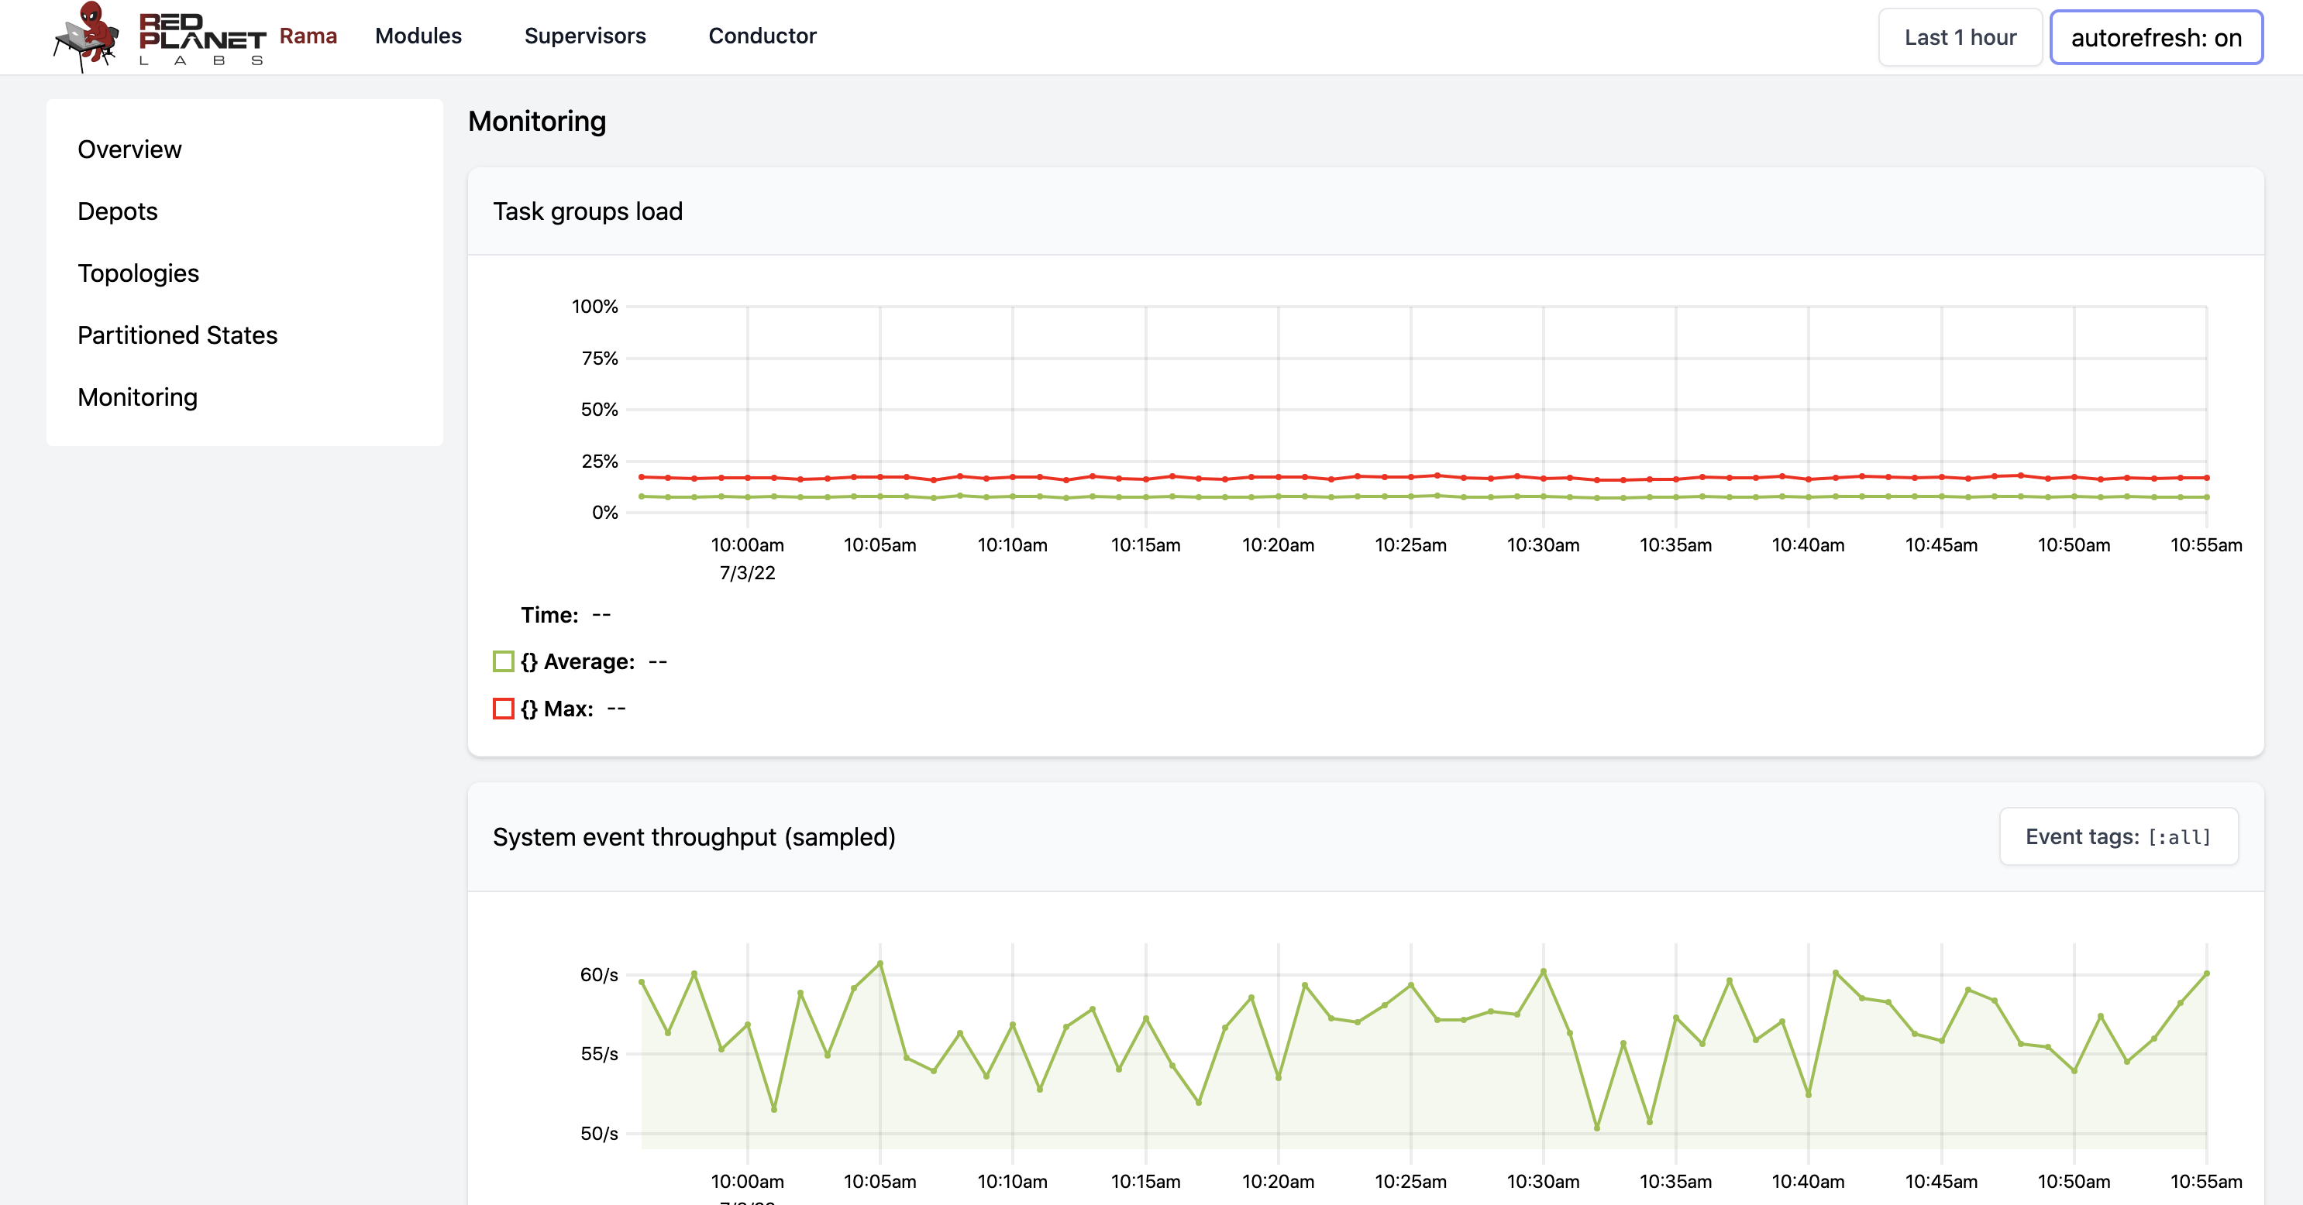
Task: Click the peak data point near 10:05am in throughput chart
Action: [x=880, y=964]
